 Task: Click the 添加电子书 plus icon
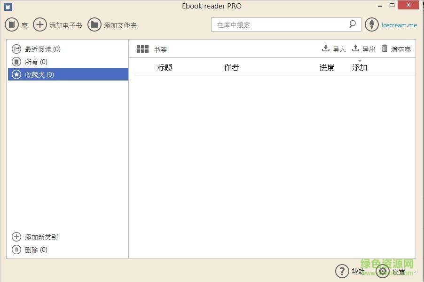pyautogui.click(x=40, y=24)
